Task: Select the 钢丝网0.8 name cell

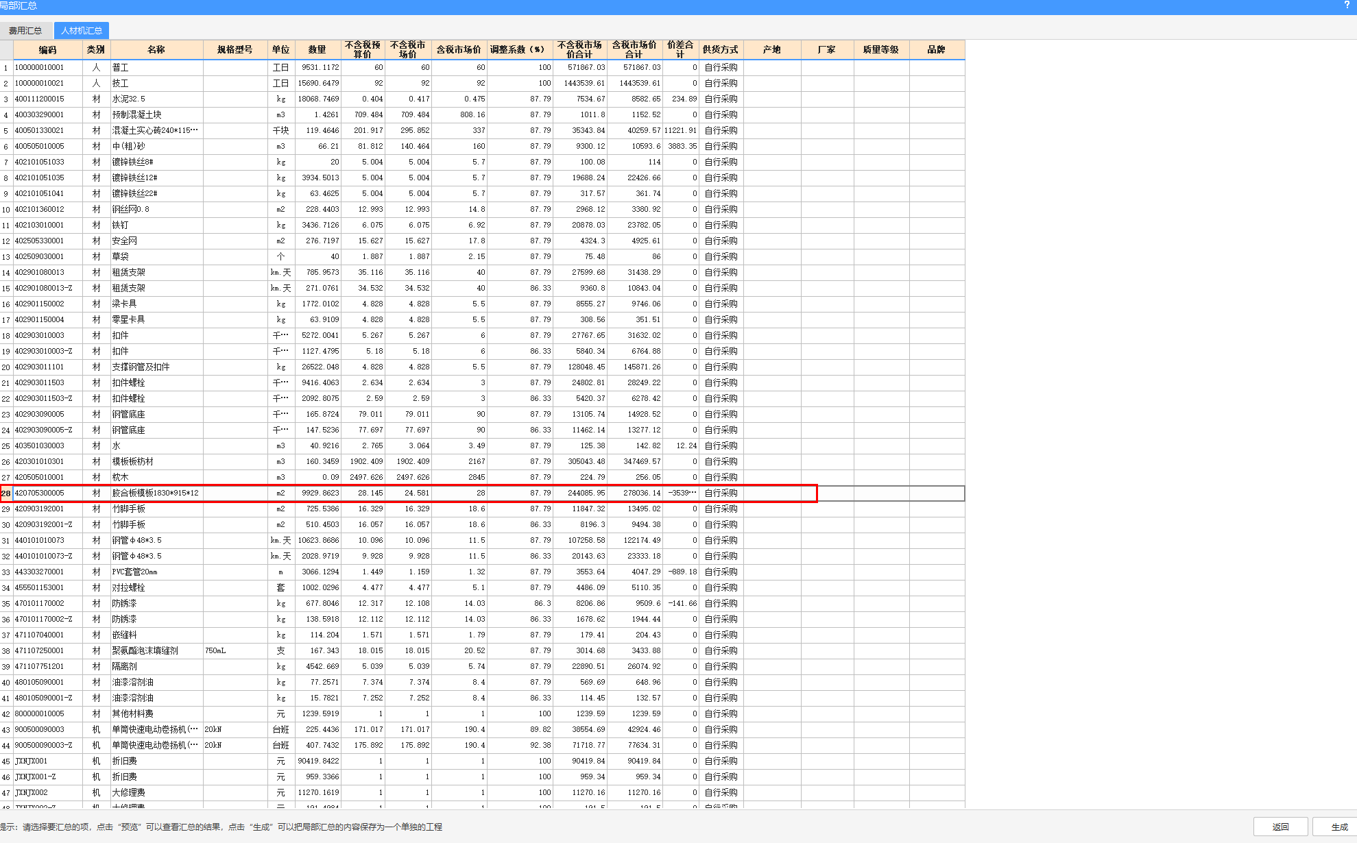Action: coord(156,210)
